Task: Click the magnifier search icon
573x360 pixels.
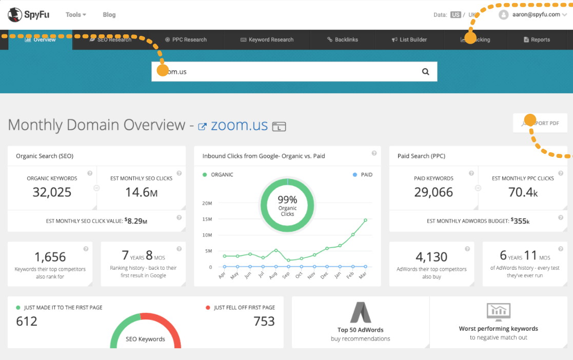Action: pos(425,72)
